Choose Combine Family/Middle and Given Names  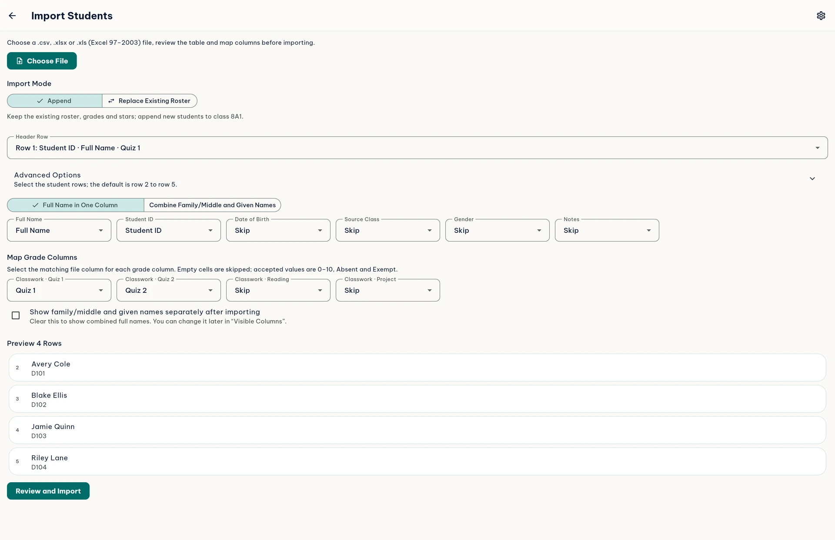tap(212, 205)
